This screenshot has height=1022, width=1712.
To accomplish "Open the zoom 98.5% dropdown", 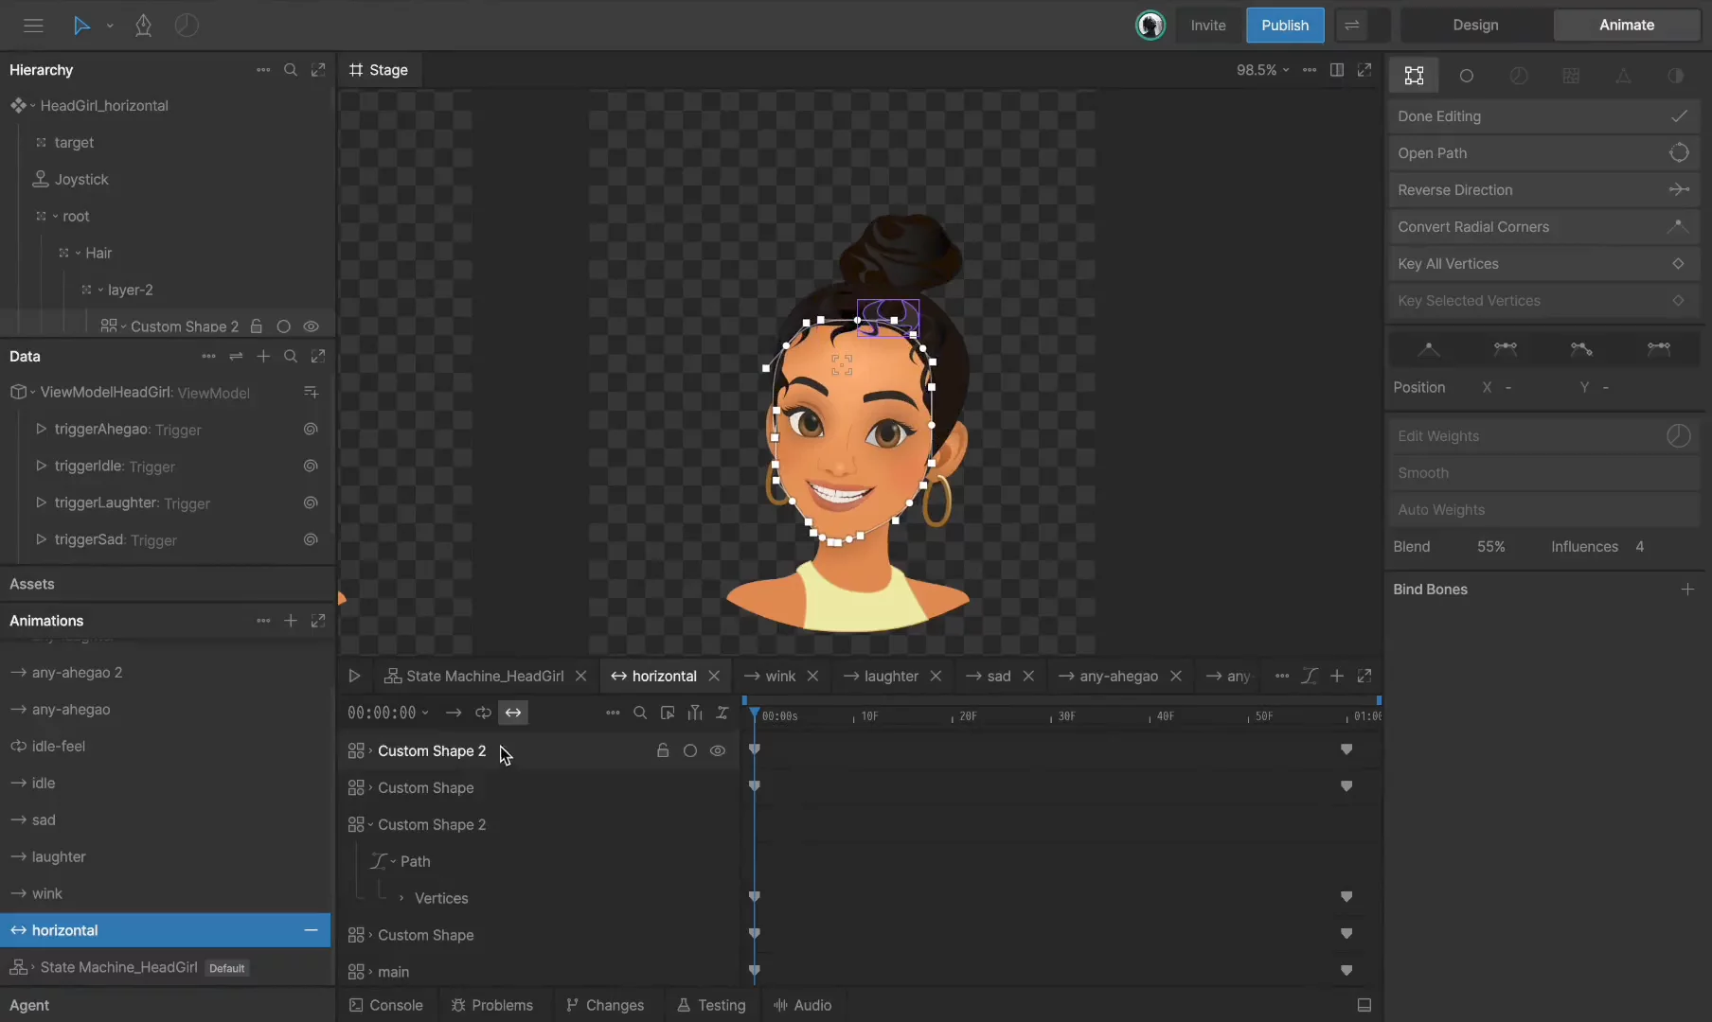I will [1262, 70].
